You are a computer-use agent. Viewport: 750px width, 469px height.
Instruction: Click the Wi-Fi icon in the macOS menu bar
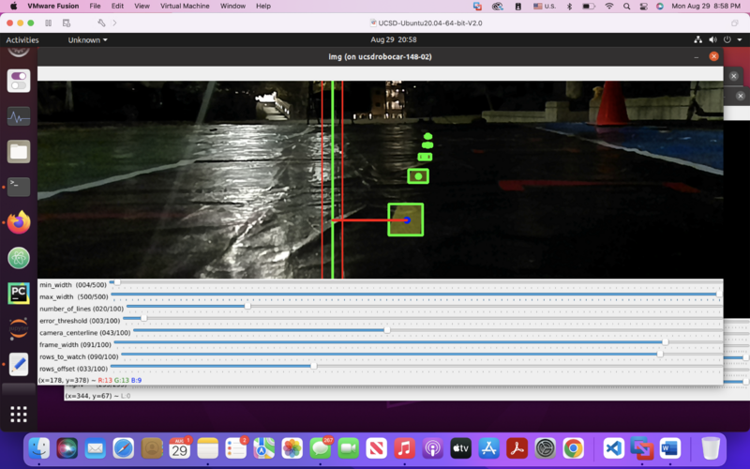(608, 7)
